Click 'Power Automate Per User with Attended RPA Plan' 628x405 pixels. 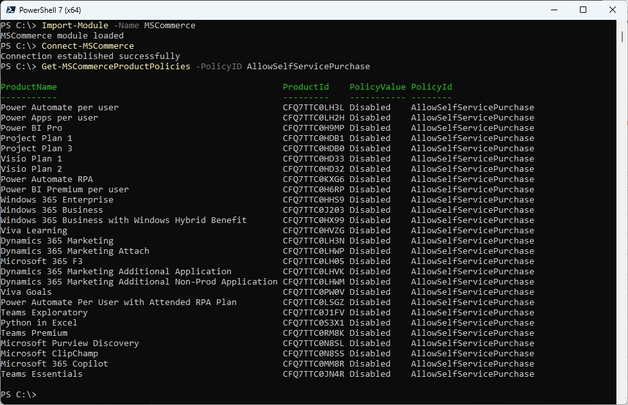click(x=119, y=302)
